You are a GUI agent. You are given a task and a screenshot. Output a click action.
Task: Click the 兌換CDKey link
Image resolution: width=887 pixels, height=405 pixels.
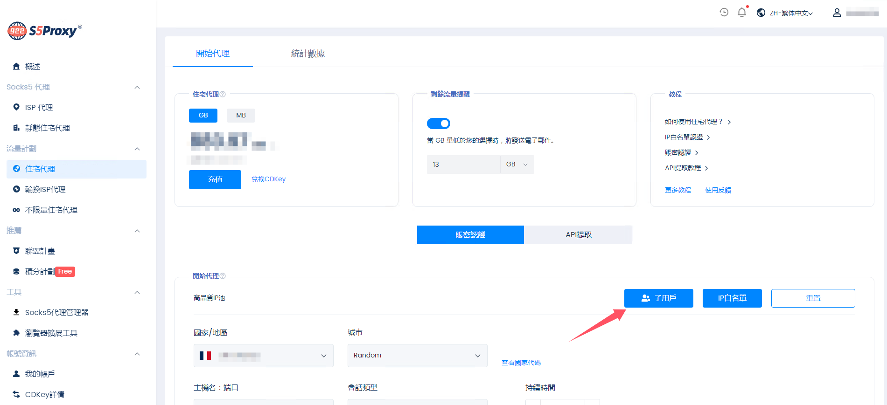[268, 179]
